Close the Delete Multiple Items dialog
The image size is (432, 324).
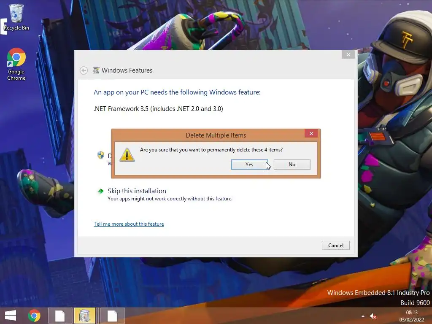pyautogui.click(x=311, y=134)
